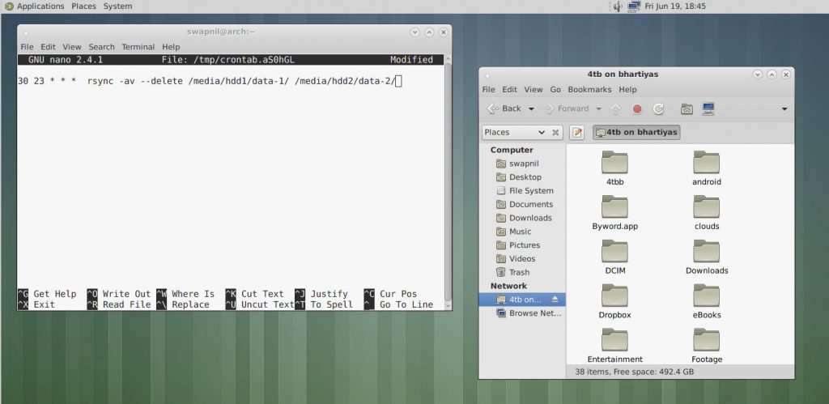Click the Stop loading red icon

[637, 108]
